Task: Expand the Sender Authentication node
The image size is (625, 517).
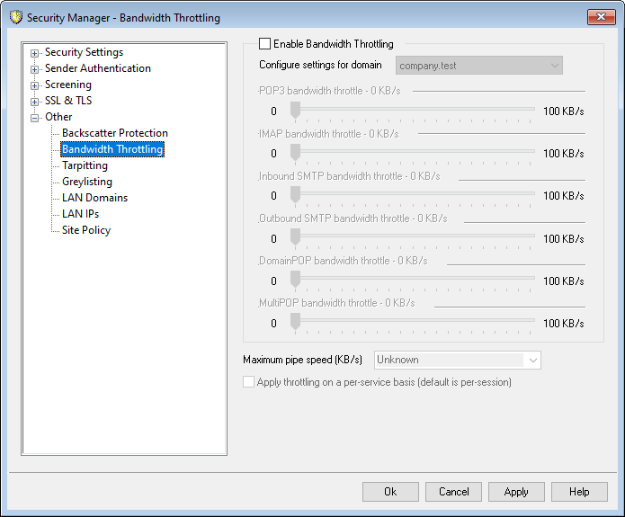Action: 35,69
